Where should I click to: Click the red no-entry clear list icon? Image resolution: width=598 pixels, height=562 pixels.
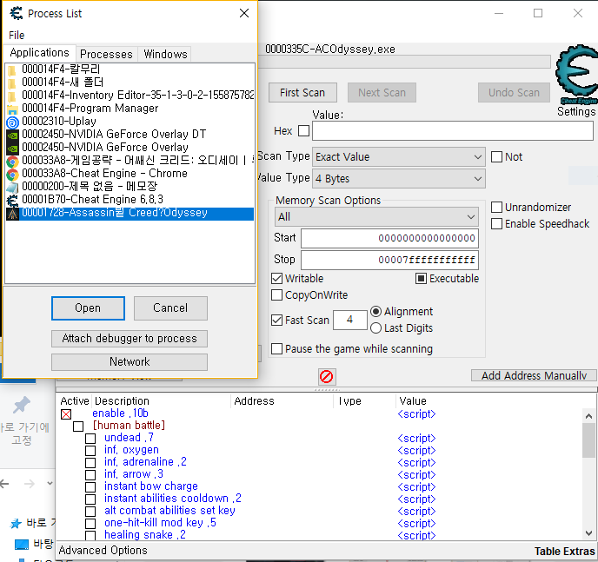[327, 376]
